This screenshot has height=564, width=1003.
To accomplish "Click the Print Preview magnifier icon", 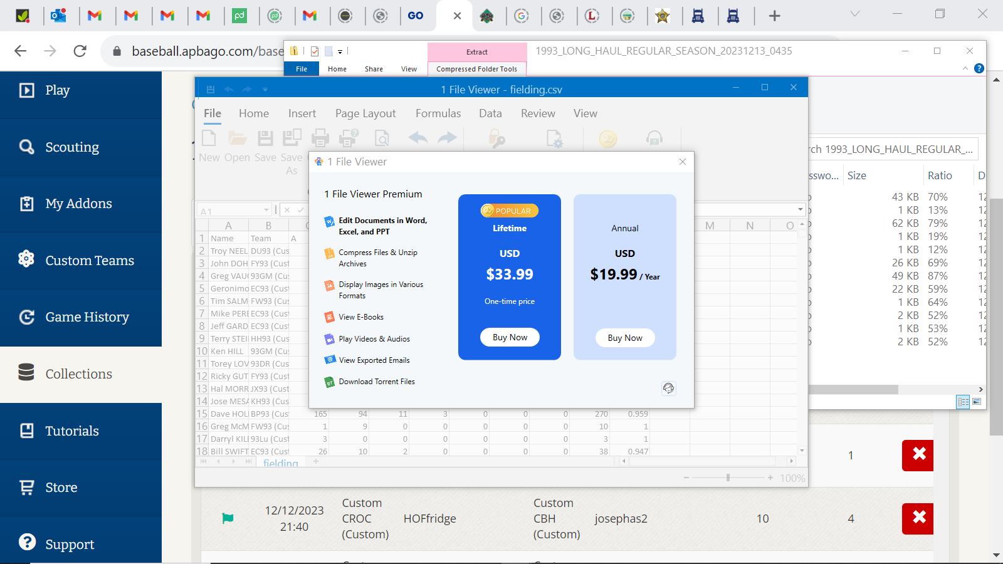I will click(381, 138).
